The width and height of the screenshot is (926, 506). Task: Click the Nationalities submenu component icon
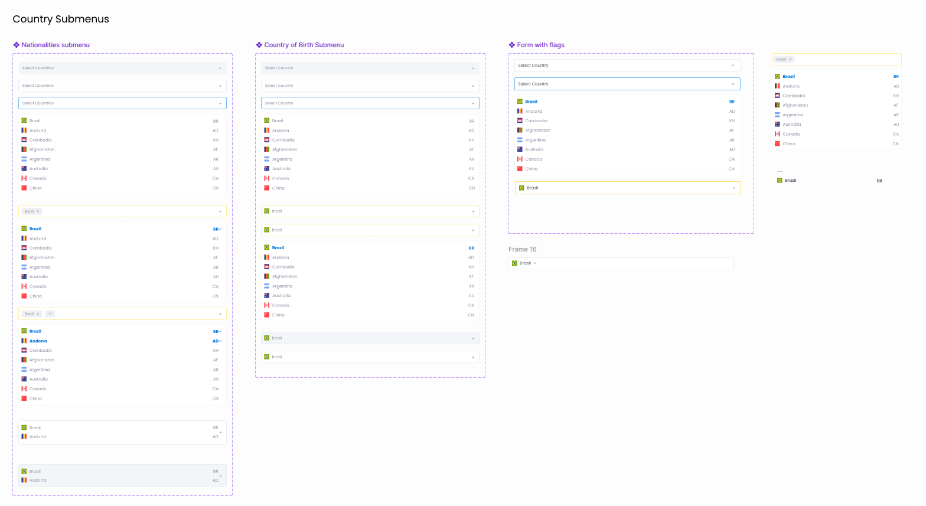coord(17,45)
